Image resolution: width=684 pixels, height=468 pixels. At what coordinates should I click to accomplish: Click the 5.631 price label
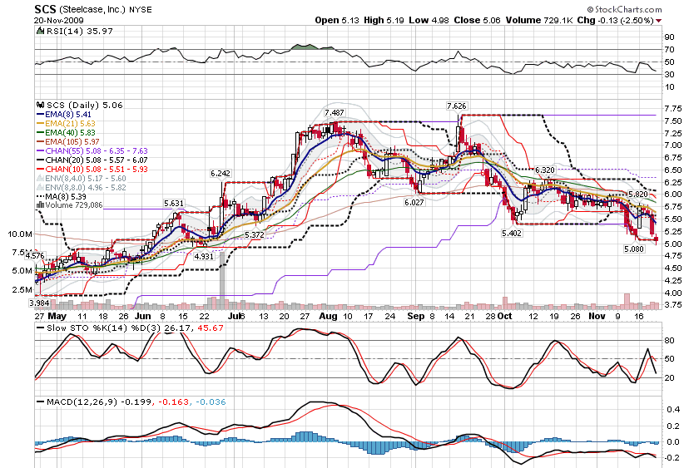click(x=174, y=203)
